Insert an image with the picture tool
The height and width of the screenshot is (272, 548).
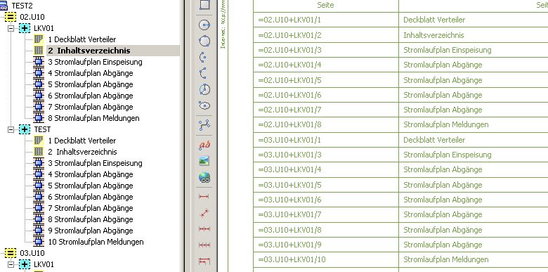coord(204,161)
